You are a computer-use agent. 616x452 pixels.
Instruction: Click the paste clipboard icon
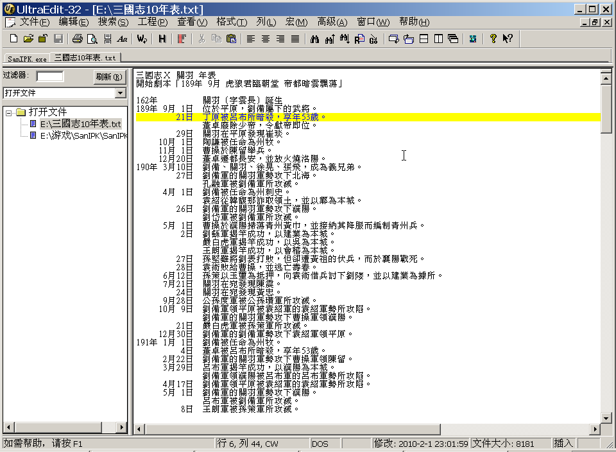point(232,39)
